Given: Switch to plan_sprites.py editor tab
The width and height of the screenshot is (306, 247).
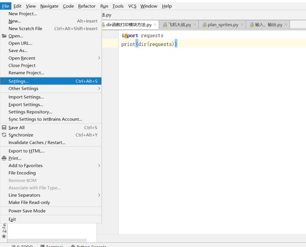Looking at the screenshot, I should pos(222,25).
